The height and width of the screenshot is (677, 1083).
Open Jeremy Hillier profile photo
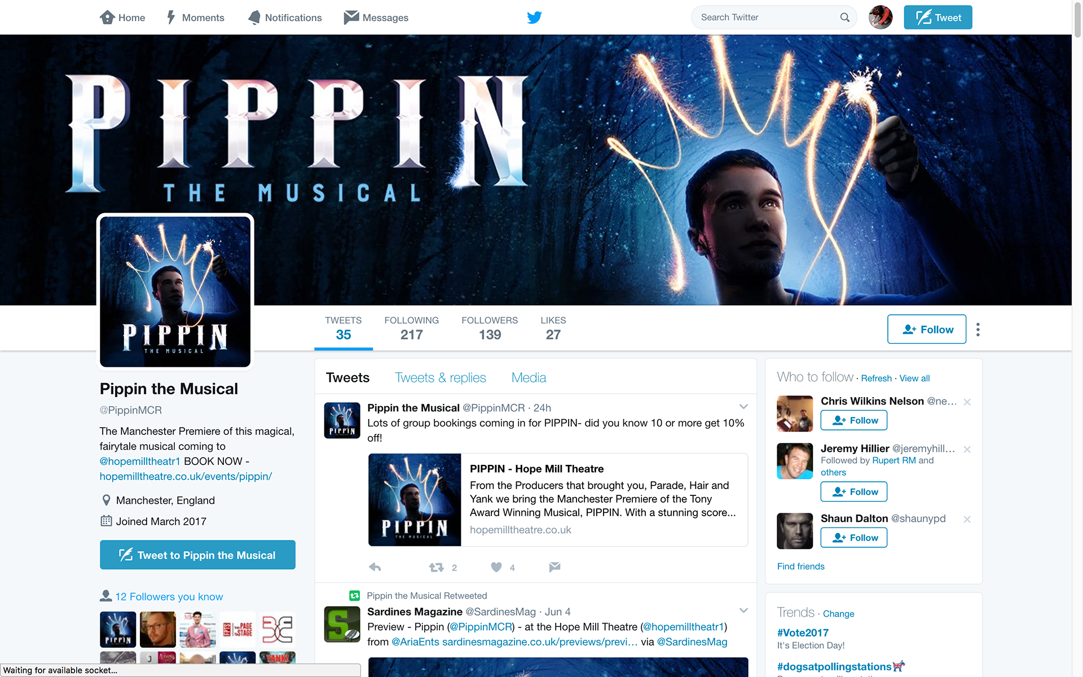click(795, 461)
